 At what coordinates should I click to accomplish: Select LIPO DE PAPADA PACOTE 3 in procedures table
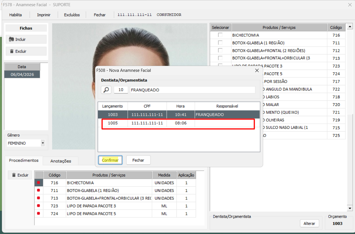pos(109,206)
